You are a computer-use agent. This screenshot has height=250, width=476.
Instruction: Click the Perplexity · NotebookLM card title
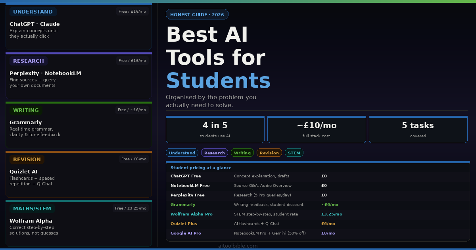45,73
